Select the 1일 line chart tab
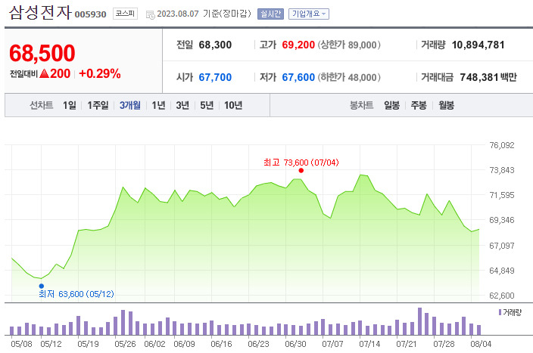This screenshot has height=353, width=533. click(70, 105)
